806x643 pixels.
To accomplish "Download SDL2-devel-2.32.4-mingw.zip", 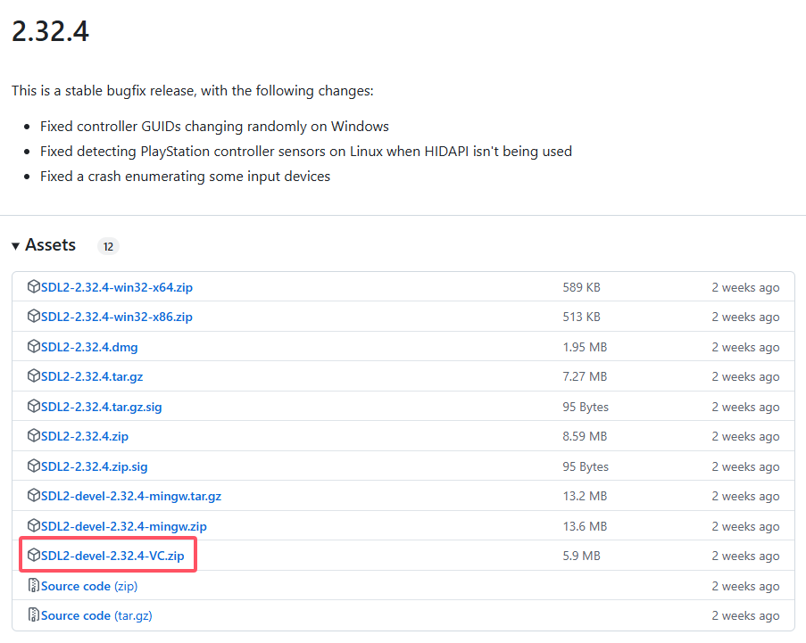I will (x=124, y=526).
